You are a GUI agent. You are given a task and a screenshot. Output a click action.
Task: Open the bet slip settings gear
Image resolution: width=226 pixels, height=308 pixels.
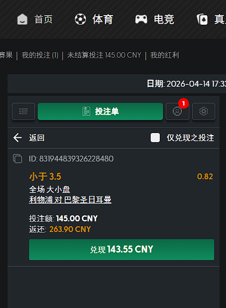[x=203, y=111]
